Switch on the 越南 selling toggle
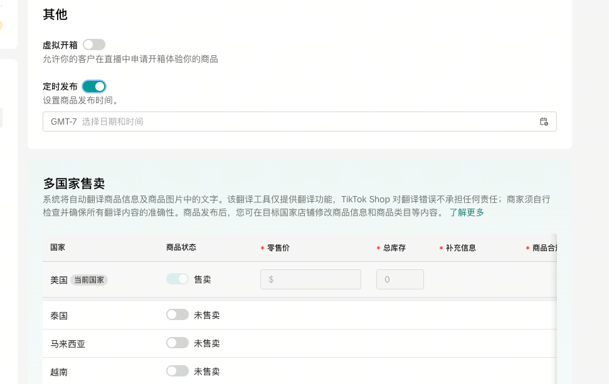 (177, 371)
